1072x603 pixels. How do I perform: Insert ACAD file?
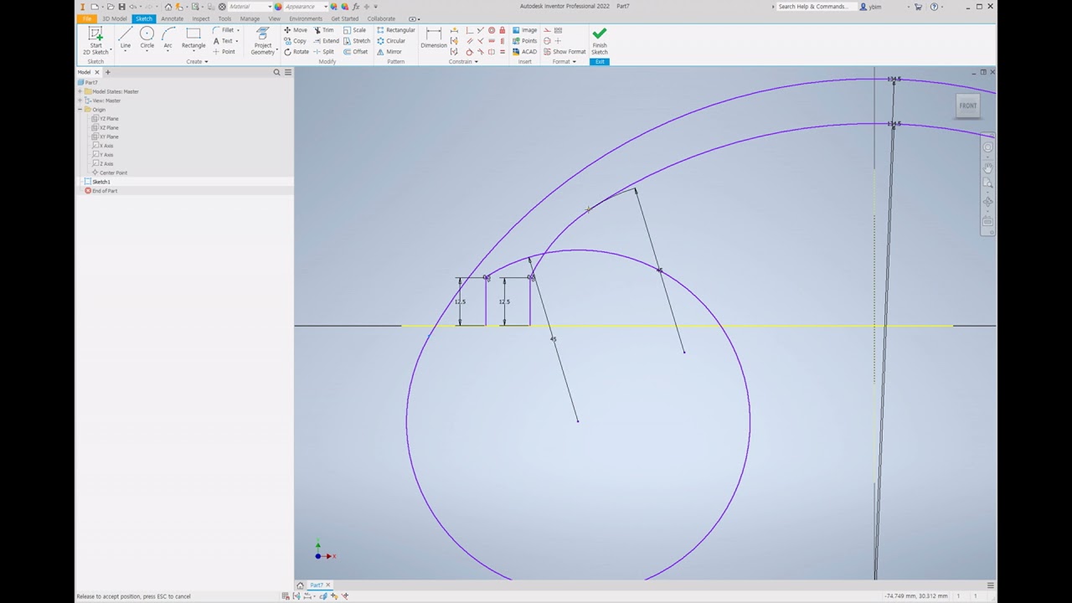tap(524, 52)
